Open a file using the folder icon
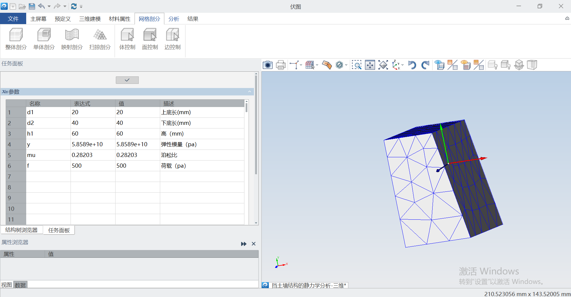This screenshot has height=297, width=571. point(22,6)
